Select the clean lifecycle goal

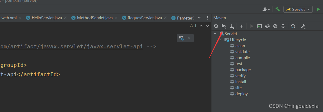tap(237, 46)
